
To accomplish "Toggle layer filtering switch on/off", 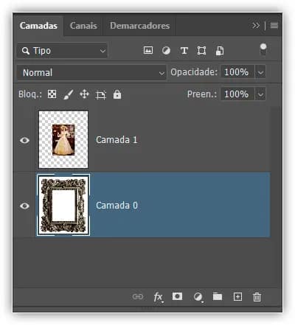I will pos(263,49).
